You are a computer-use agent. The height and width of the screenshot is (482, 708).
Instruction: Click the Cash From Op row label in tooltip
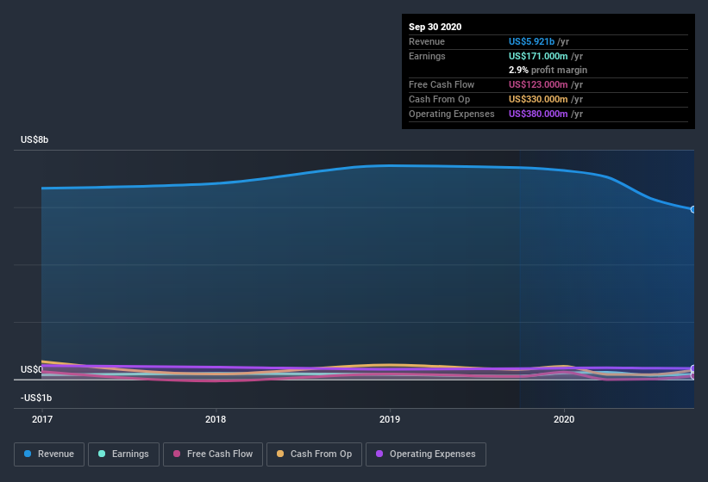[439, 99]
